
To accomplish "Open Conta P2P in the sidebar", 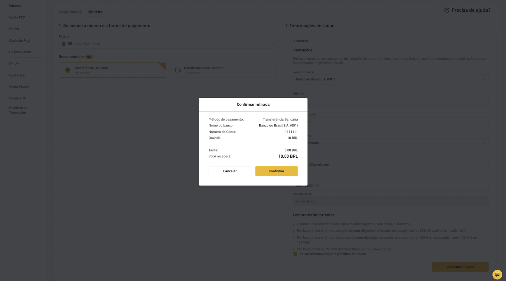I will click(17, 17).
